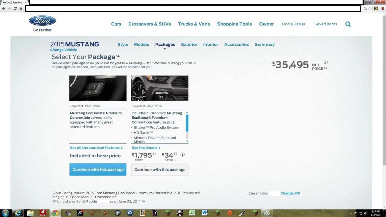Select the Packages step
Image resolution: width=386 pixels, height=217 pixels.
[165, 45]
